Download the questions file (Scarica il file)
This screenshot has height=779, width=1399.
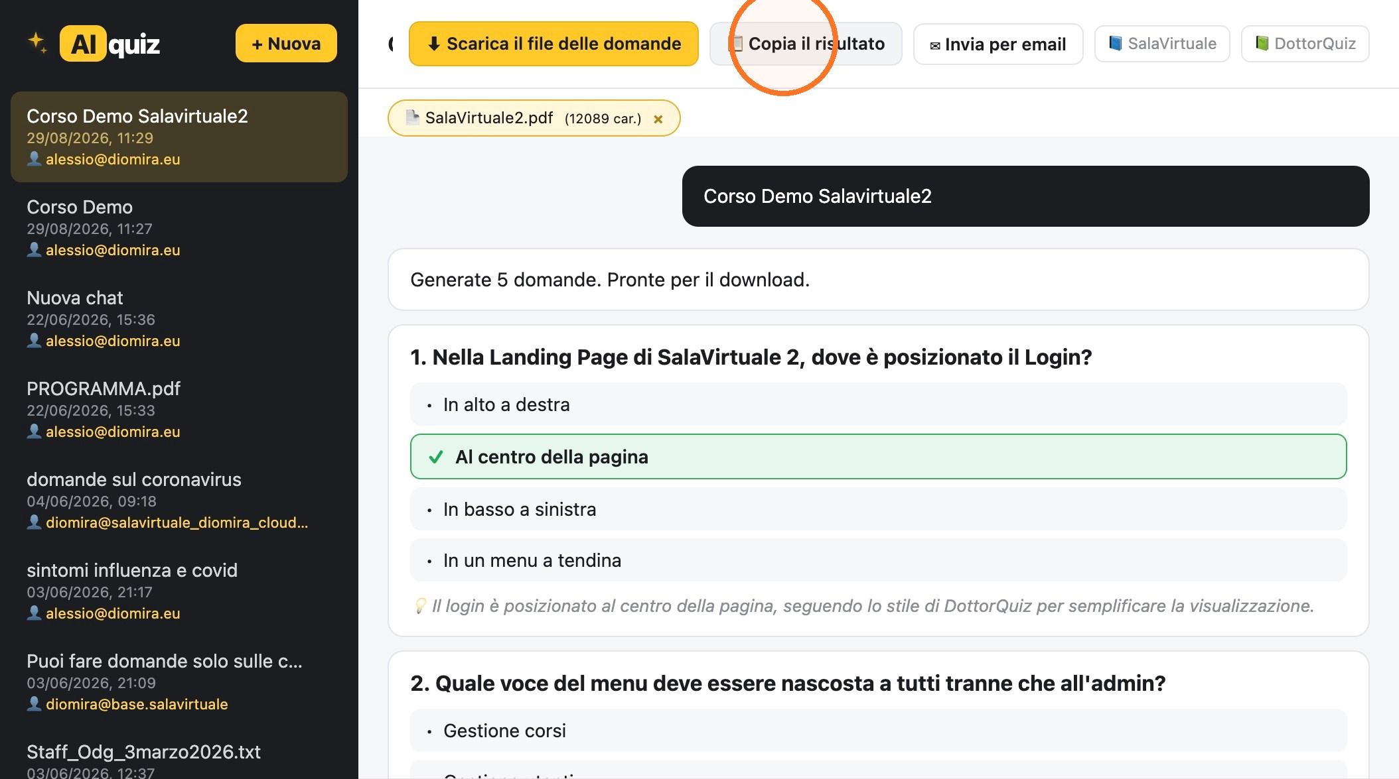pyautogui.click(x=553, y=44)
